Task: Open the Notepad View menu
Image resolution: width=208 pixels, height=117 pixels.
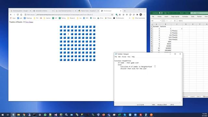Action: point(129,57)
